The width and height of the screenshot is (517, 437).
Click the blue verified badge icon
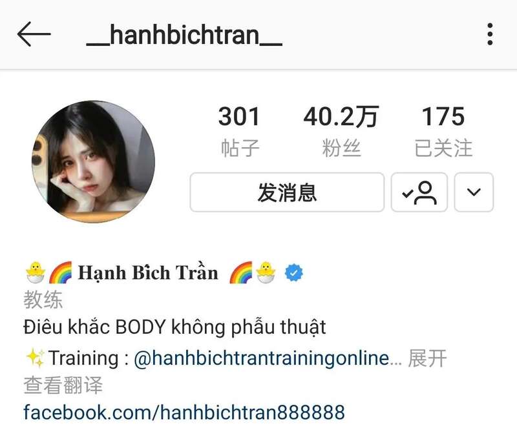point(294,273)
